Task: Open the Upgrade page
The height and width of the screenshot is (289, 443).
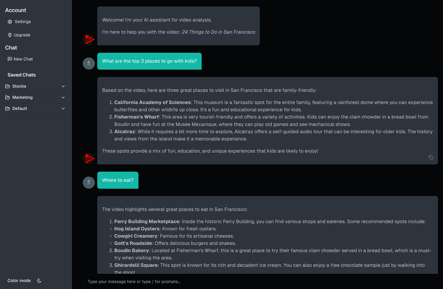Action: coord(22,35)
